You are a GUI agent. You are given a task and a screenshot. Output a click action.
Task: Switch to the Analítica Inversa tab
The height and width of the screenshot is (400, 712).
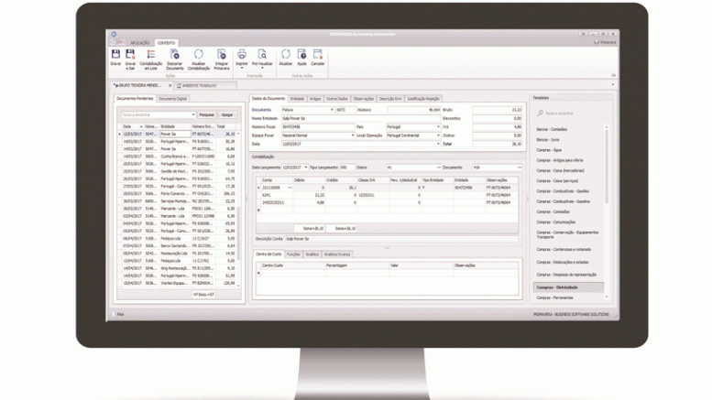pyautogui.click(x=337, y=254)
